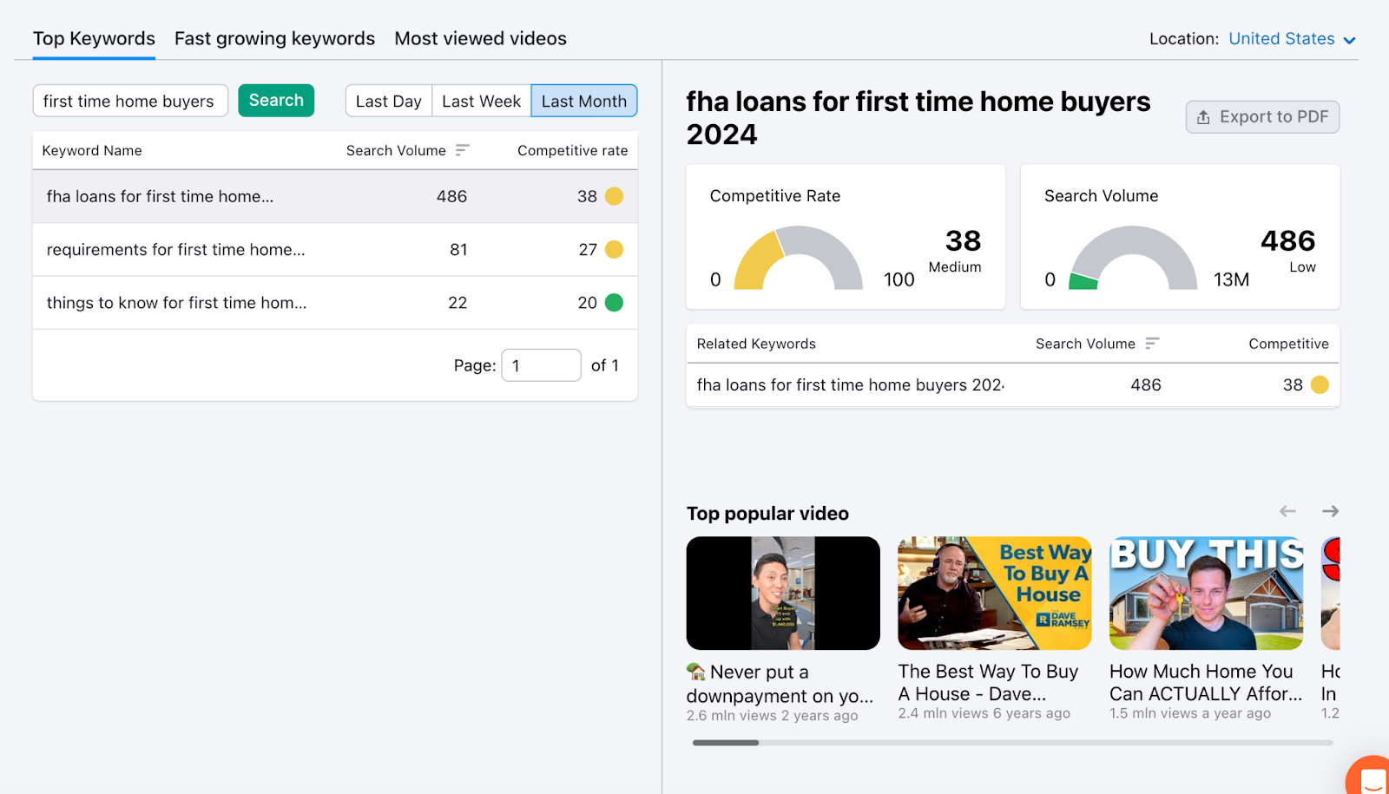Click the Keyword Name column header
Viewport: 1389px width, 794px height.
(92, 150)
